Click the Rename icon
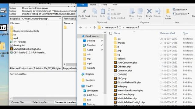 click(158, 11)
